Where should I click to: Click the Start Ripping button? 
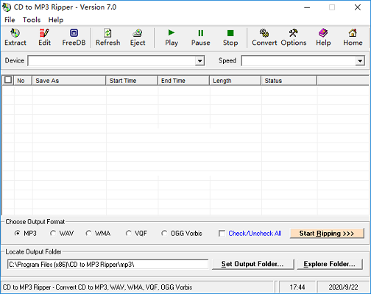point(327,234)
